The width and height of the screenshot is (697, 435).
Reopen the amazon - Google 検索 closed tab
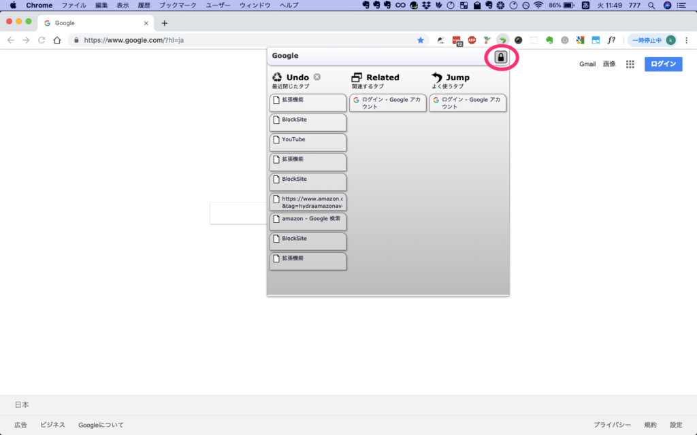(308, 222)
